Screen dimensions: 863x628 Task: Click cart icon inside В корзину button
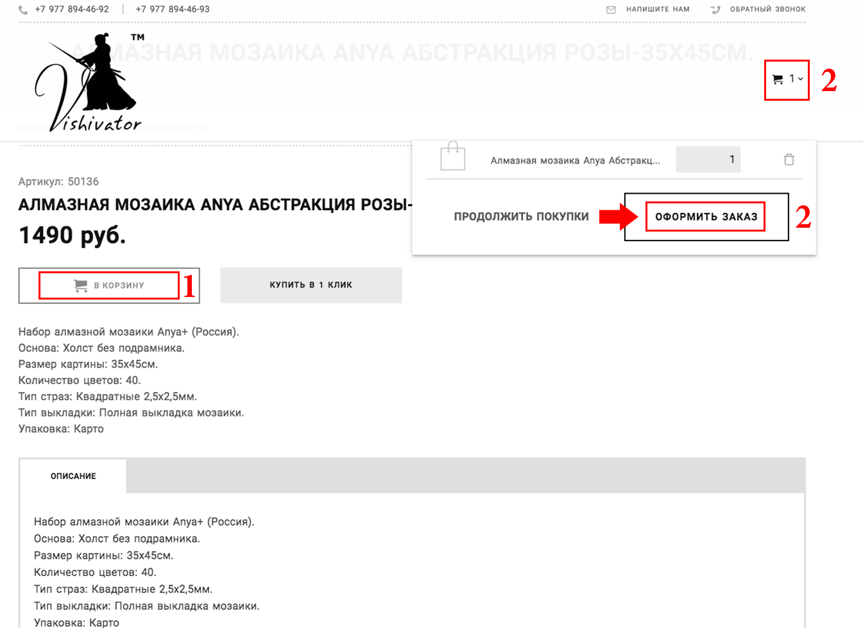(x=81, y=285)
